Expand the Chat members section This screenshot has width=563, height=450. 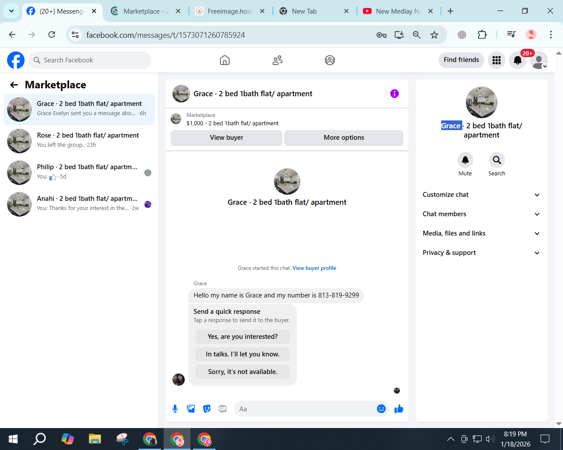(482, 214)
